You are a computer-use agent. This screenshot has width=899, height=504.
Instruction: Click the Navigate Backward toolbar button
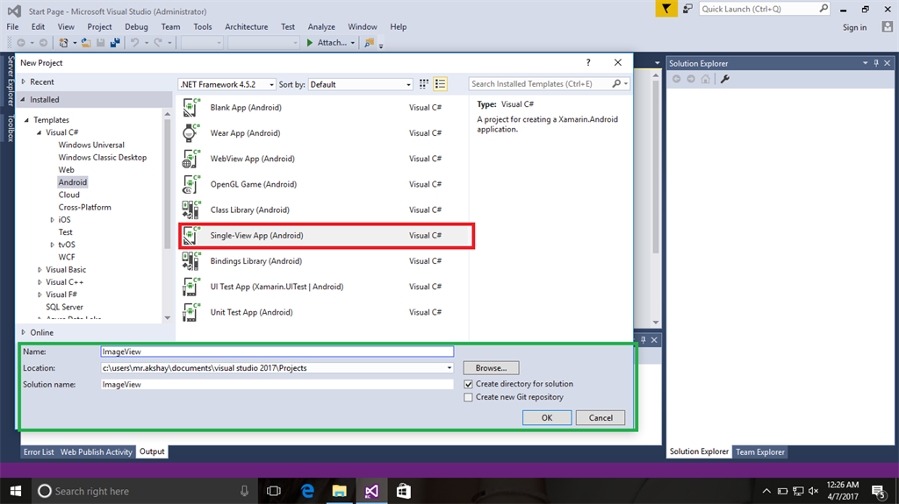pyautogui.click(x=21, y=43)
